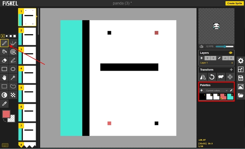Image resolution: width=245 pixels, height=149 pixels.
Task: Select the Lasso selection tool
Action: 13,86
